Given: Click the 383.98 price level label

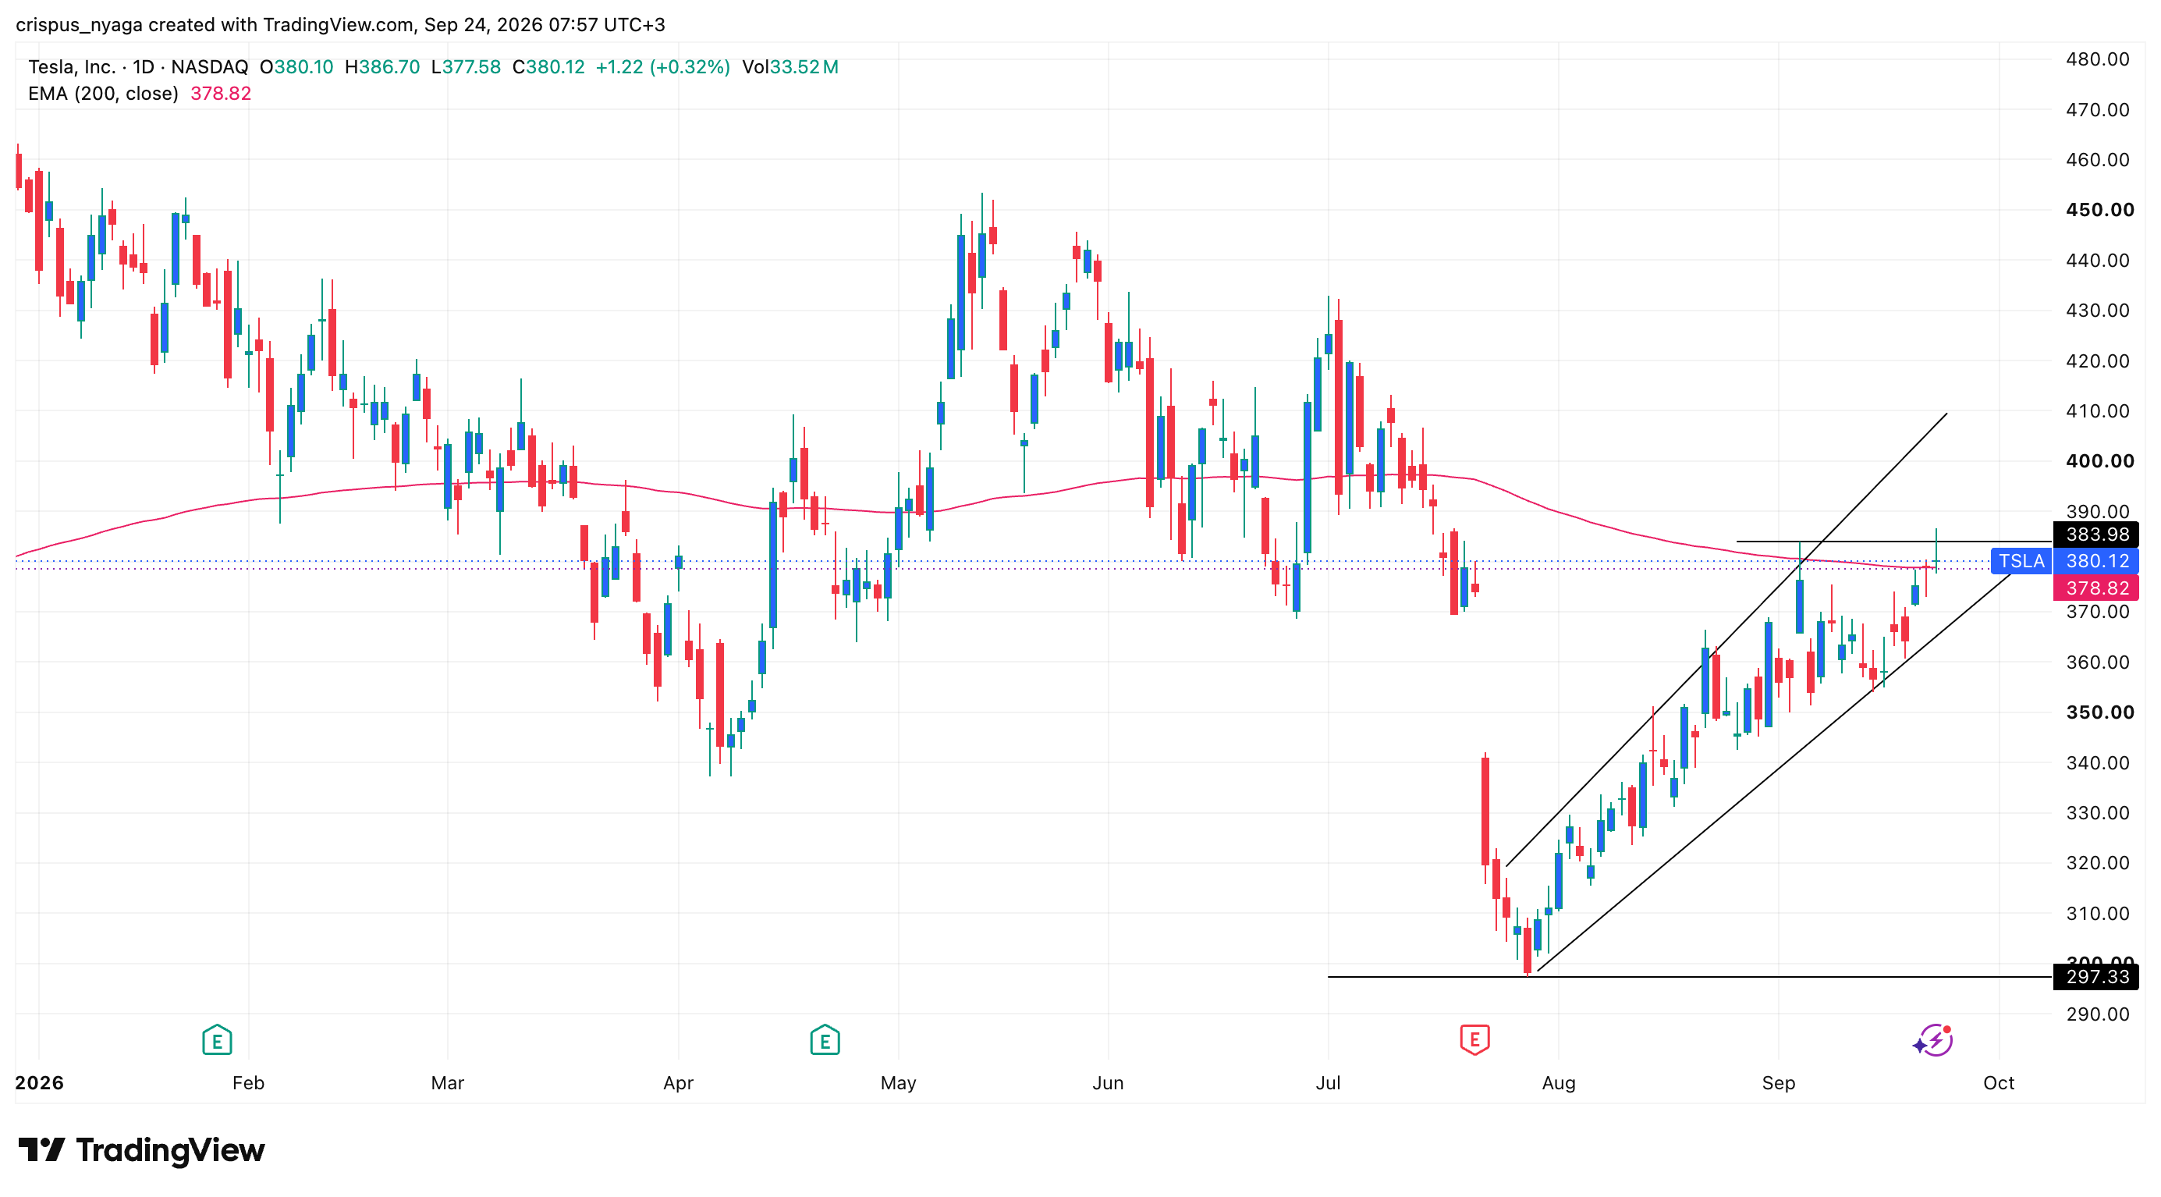Looking at the screenshot, I should (x=2095, y=535).
